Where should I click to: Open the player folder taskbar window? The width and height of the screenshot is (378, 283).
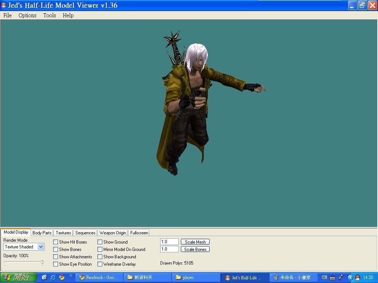point(196,277)
